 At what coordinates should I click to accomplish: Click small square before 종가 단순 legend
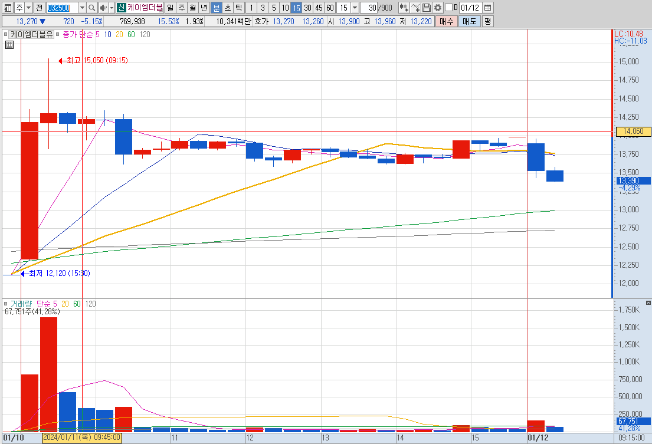click(58, 34)
